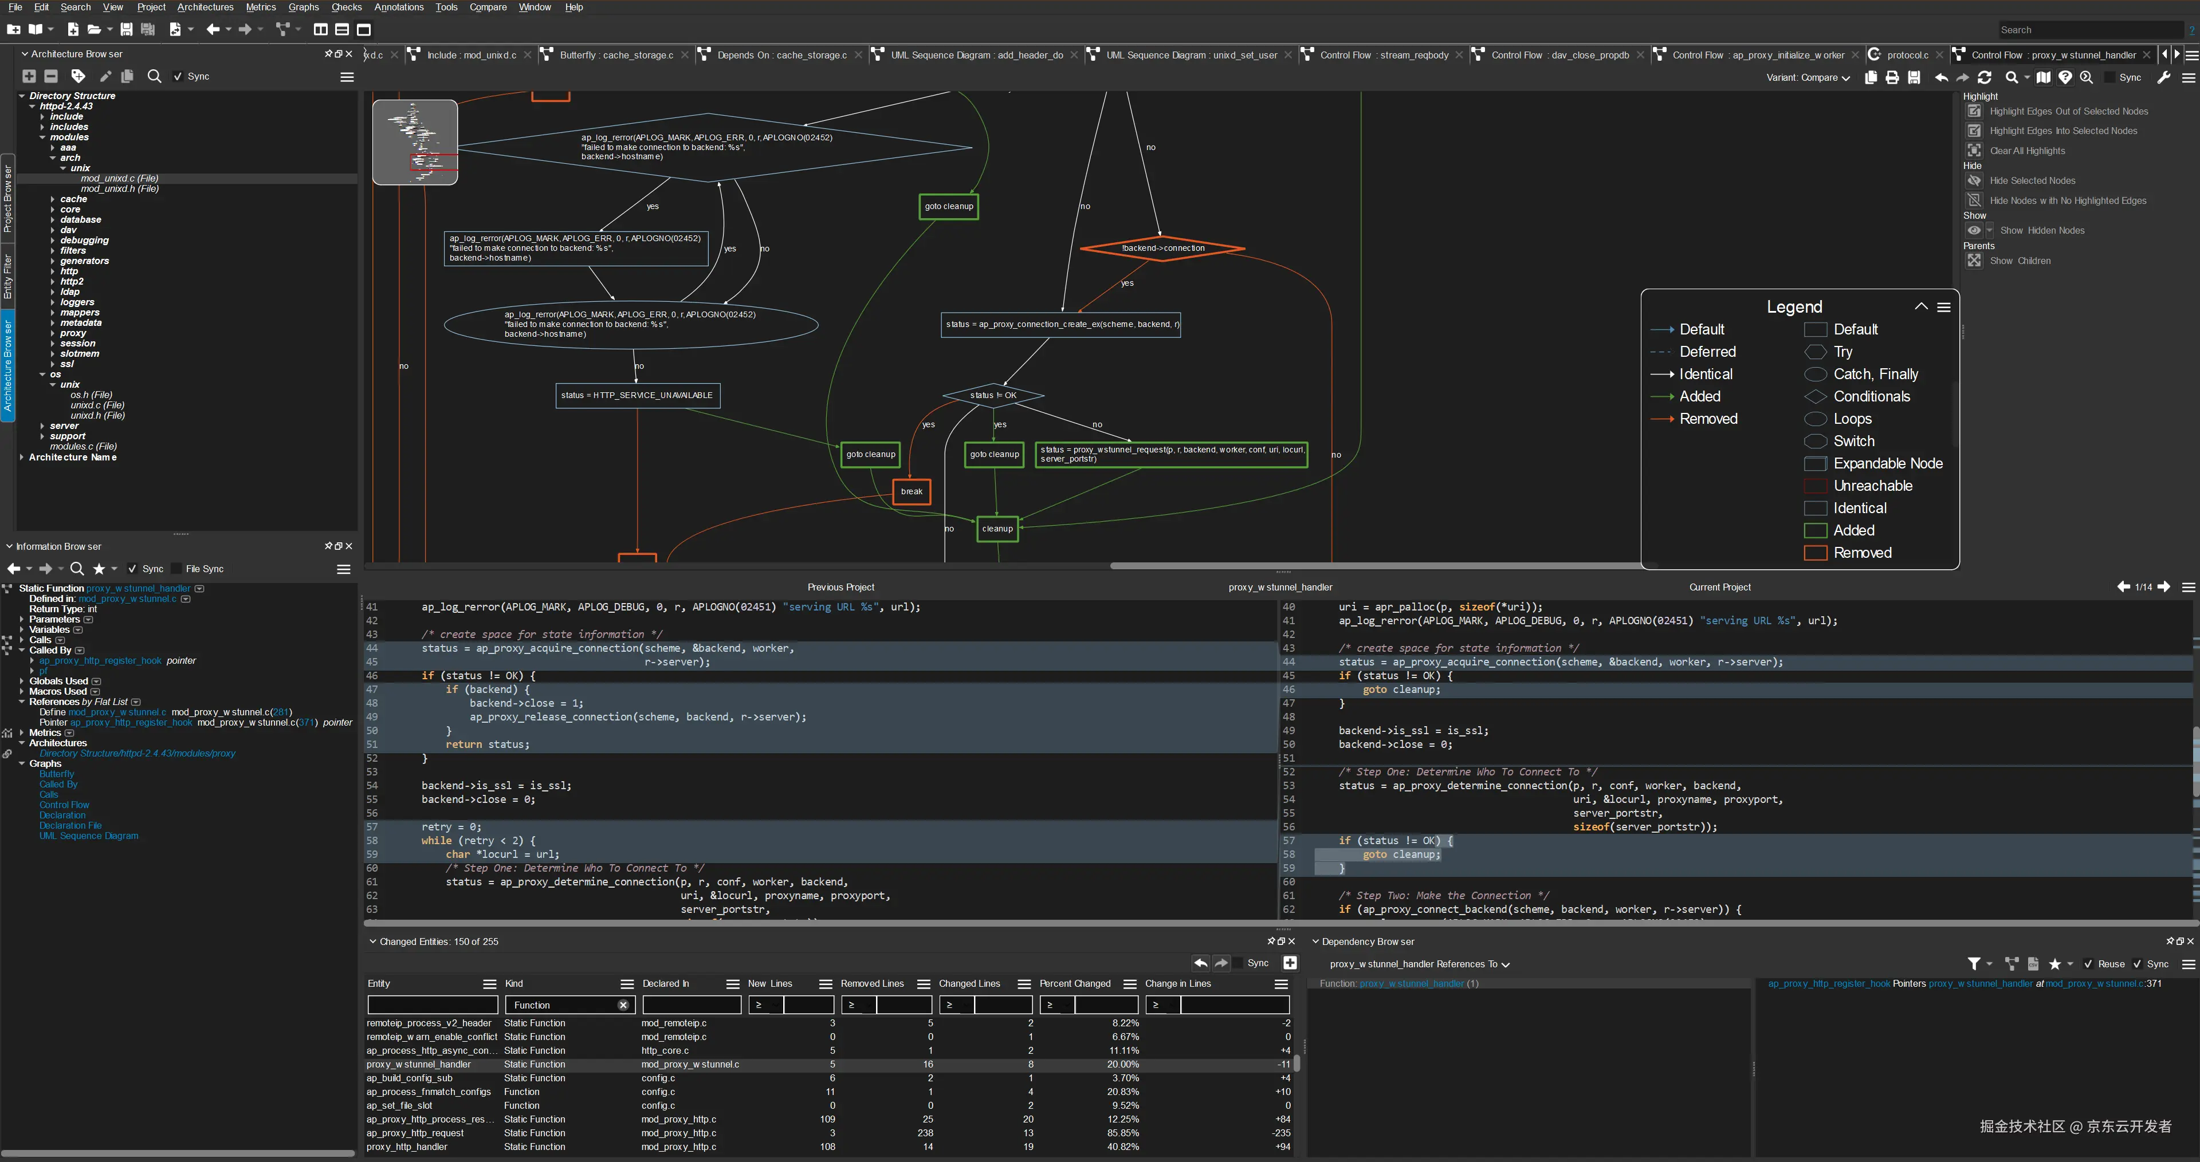Open the Variant: Compare dropdown
The height and width of the screenshot is (1162, 2200).
tap(1807, 78)
